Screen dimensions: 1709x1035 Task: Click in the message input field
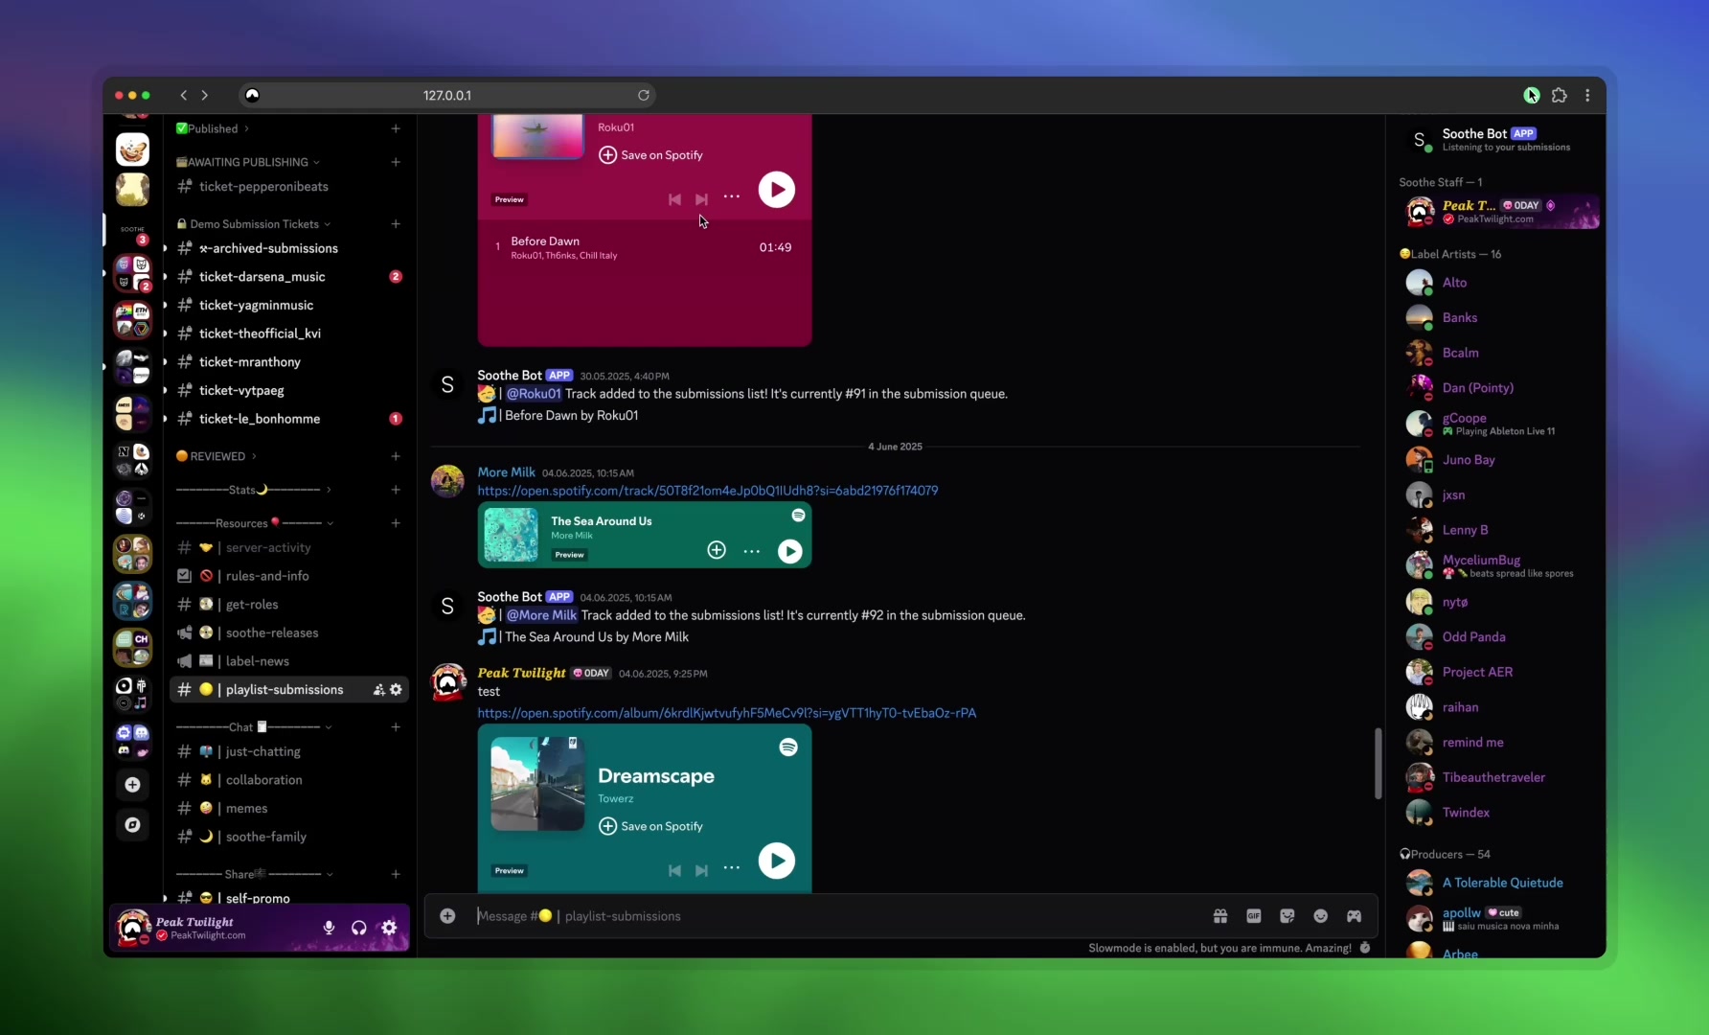[833, 916]
